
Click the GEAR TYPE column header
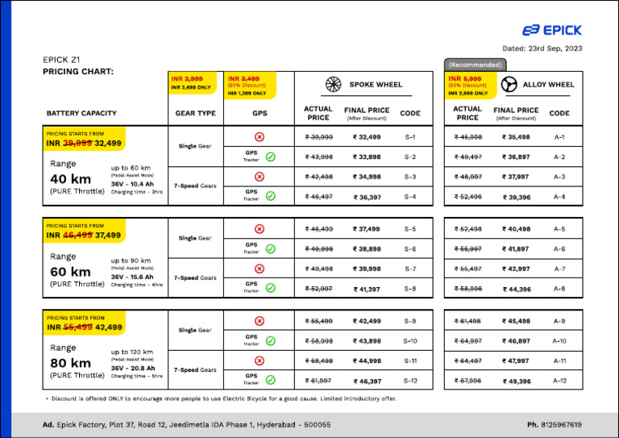pos(195,114)
